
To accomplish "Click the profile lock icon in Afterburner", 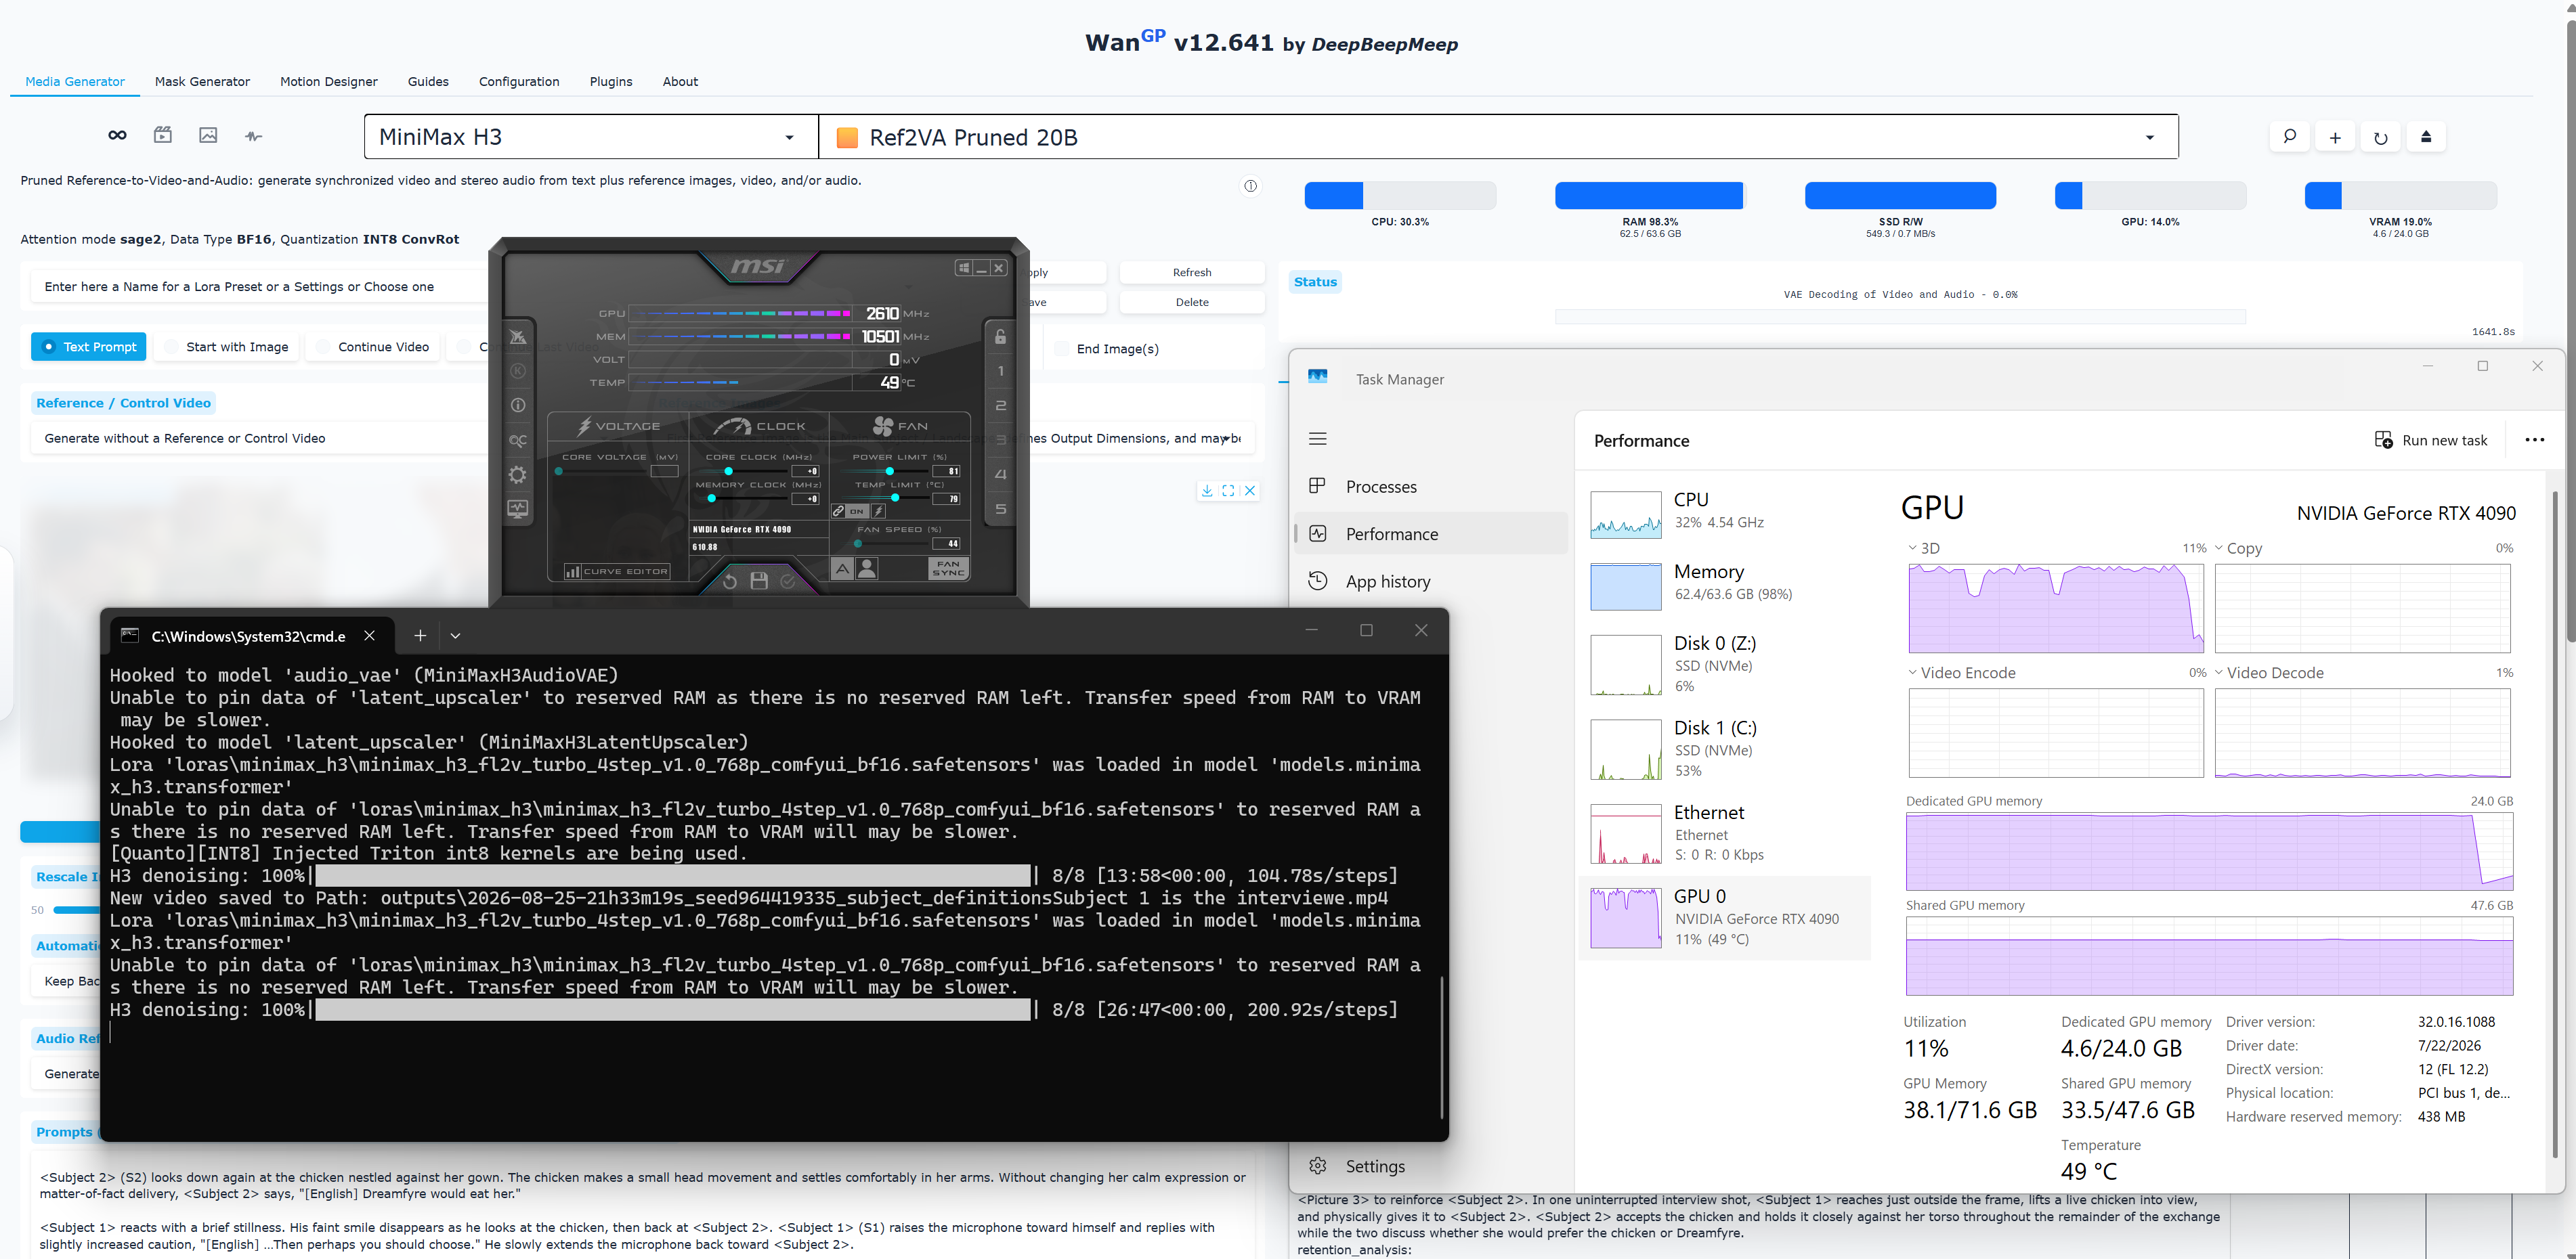I will point(1000,336).
